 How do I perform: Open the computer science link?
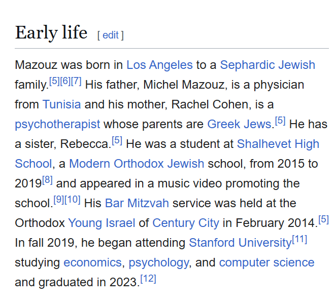tap(266, 262)
